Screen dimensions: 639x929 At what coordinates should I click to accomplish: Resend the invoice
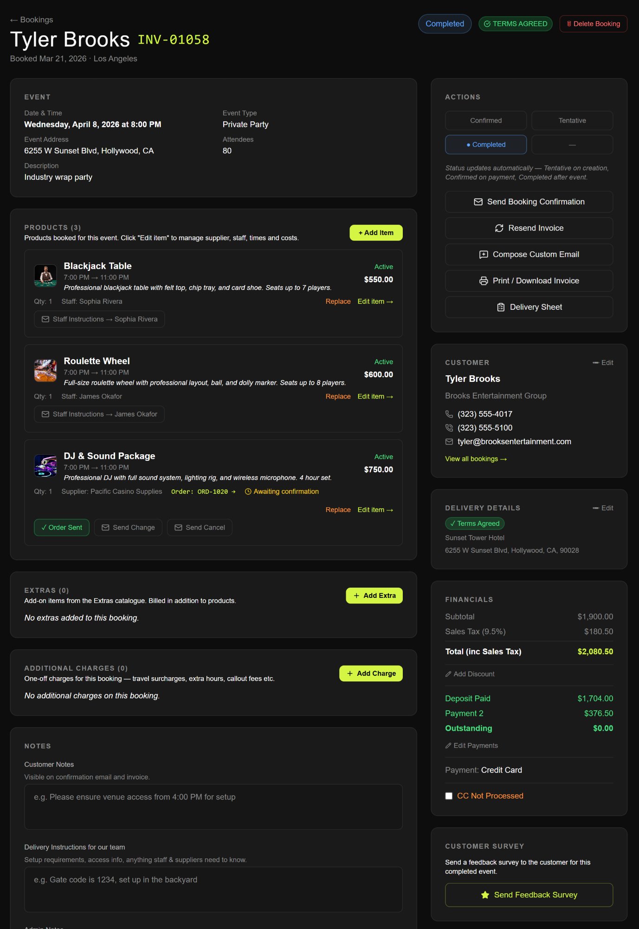[529, 228]
